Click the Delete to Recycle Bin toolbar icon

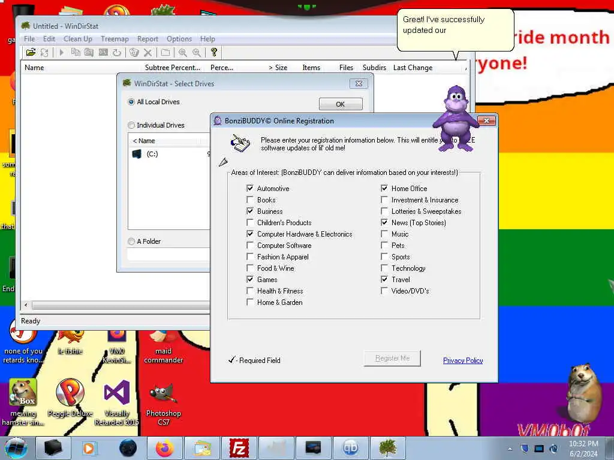click(x=134, y=52)
